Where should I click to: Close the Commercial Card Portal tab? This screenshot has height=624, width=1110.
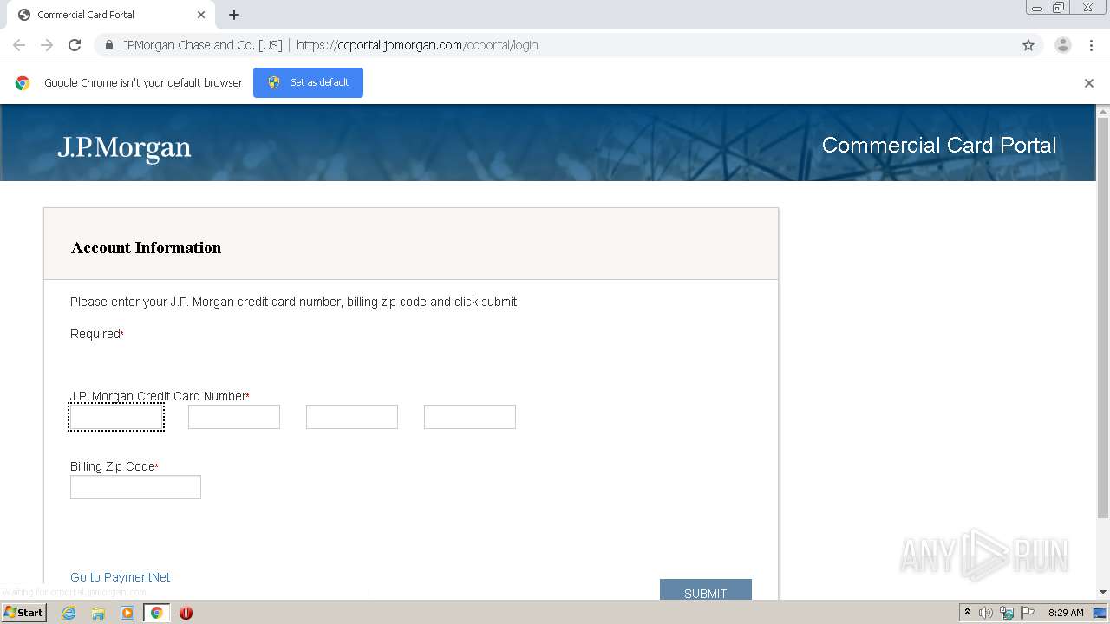[x=201, y=15]
